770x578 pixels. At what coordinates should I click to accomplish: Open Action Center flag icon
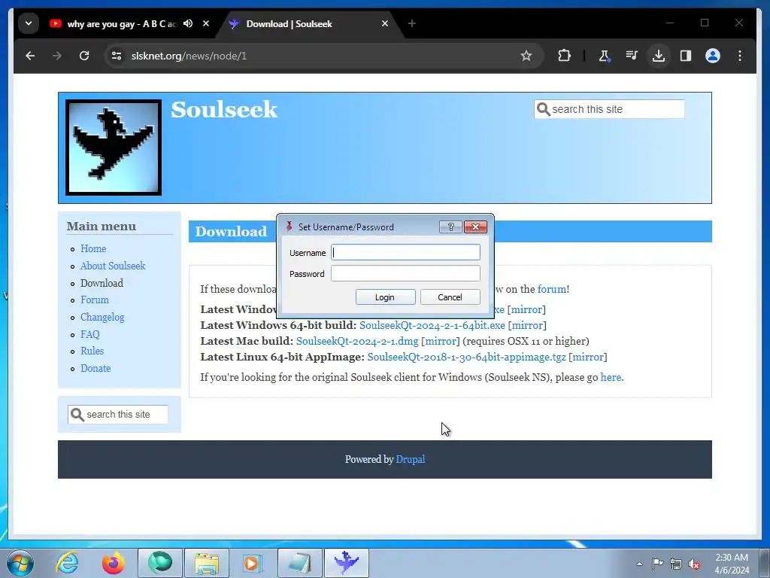point(657,564)
